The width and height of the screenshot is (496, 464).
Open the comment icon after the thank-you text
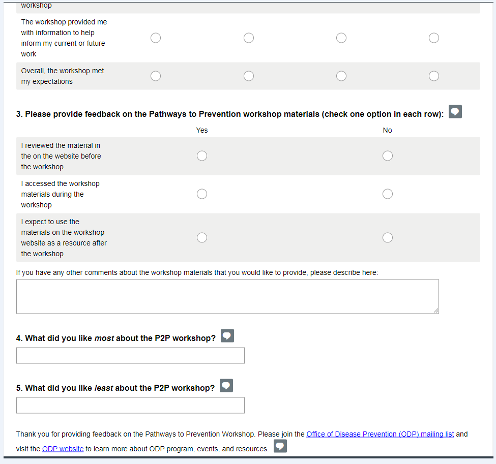click(x=280, y=446)
